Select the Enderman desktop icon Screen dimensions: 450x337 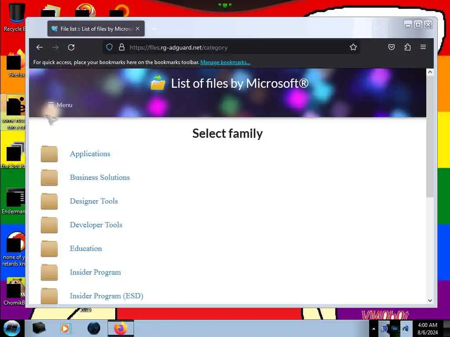click(14, 201)
